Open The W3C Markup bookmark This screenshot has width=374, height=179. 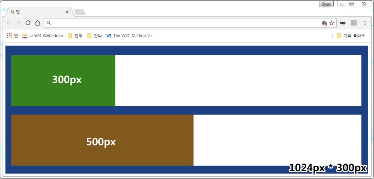click(x=129, y=36)
